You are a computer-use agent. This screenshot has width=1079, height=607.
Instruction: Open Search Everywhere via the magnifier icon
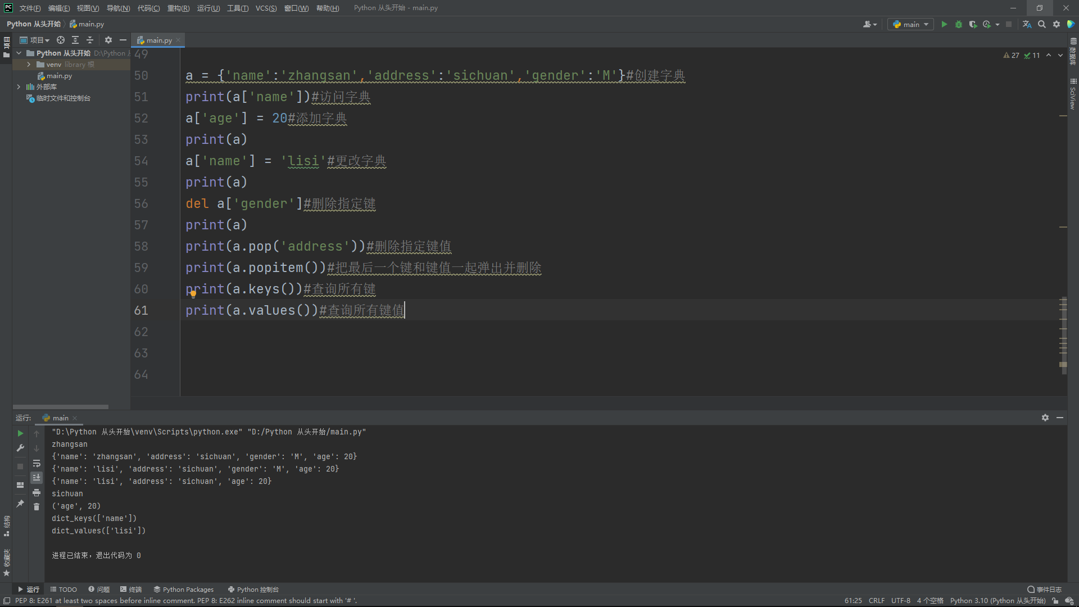point(1042,24)
